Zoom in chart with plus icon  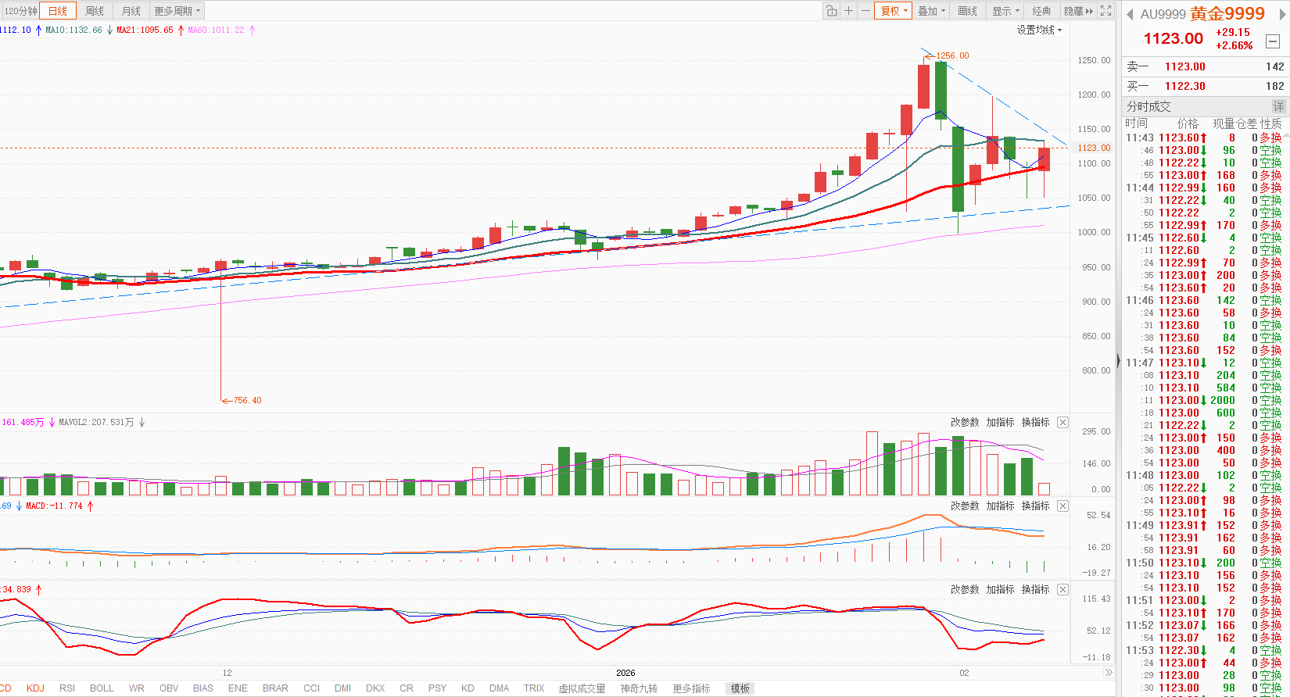coord(848,11)
